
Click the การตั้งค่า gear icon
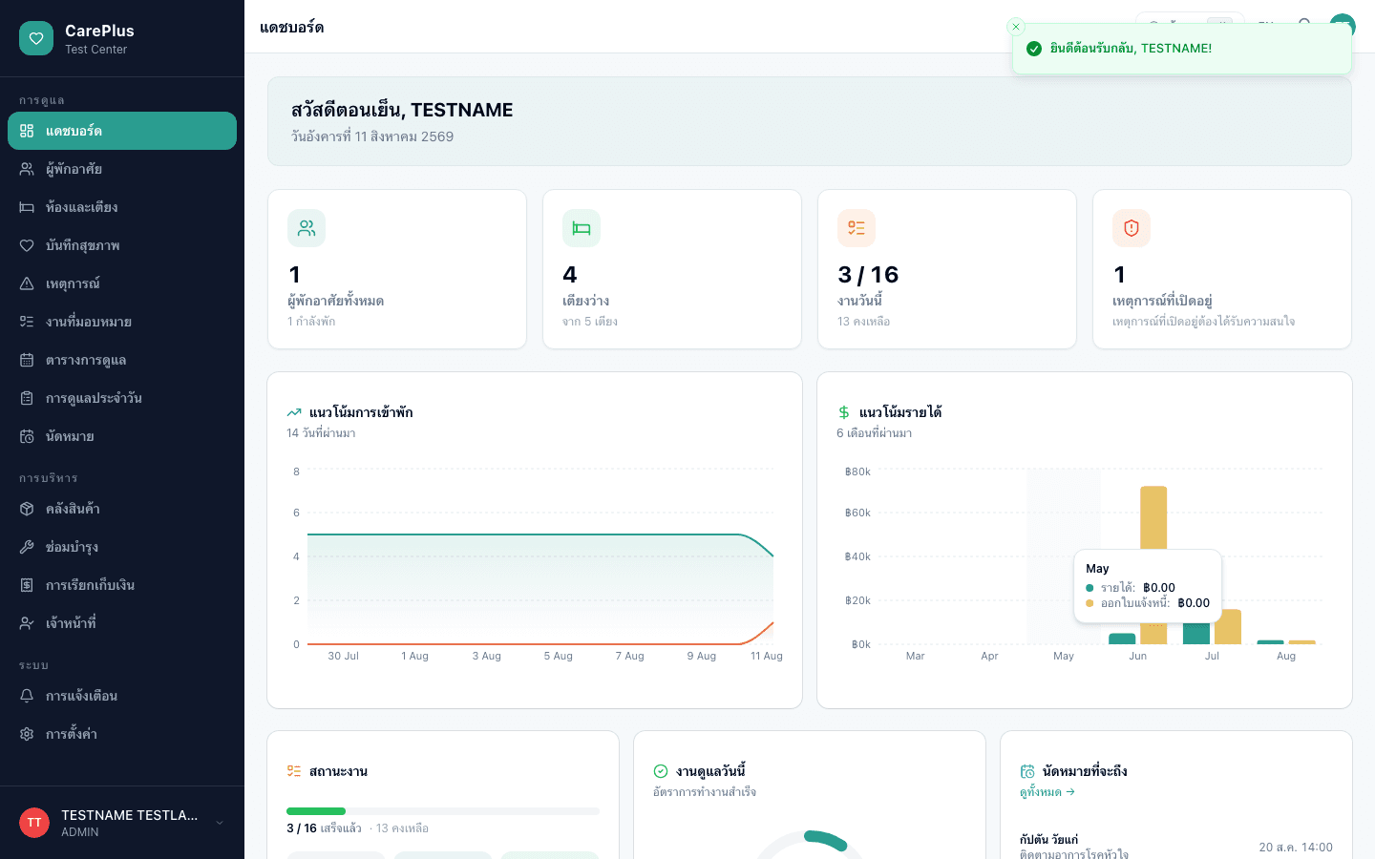pos(27,734)
